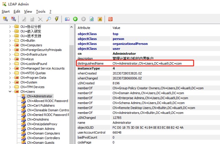Go back with green arrow icon
Viewport: 220px width, 144px height.
coord(75,19)
